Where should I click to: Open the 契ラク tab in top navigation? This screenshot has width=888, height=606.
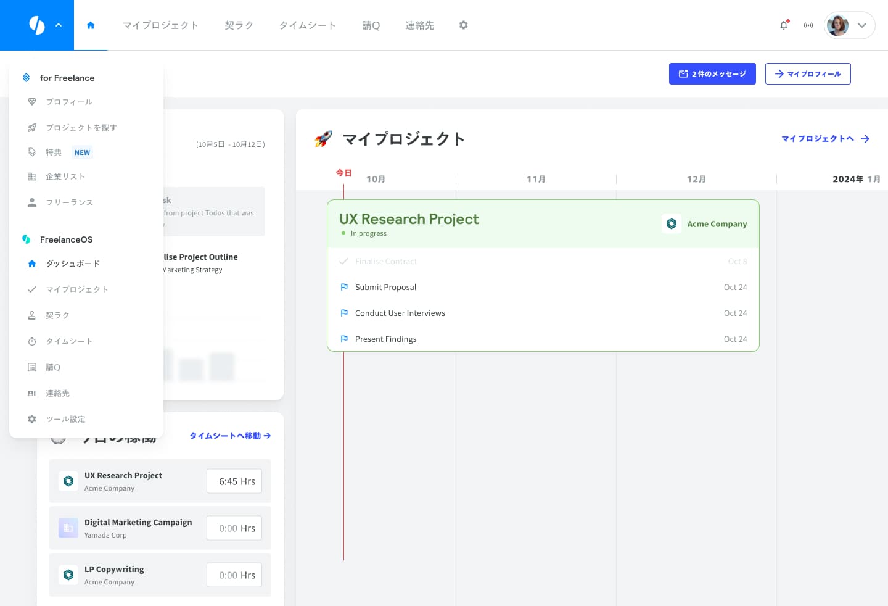point(239,25)
